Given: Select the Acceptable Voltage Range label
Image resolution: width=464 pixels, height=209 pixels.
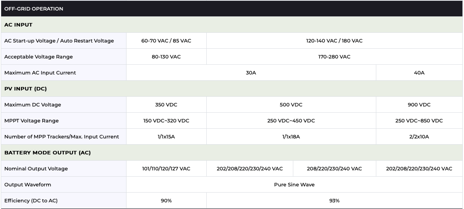Looking at the screenshot, I should point(38,57).
